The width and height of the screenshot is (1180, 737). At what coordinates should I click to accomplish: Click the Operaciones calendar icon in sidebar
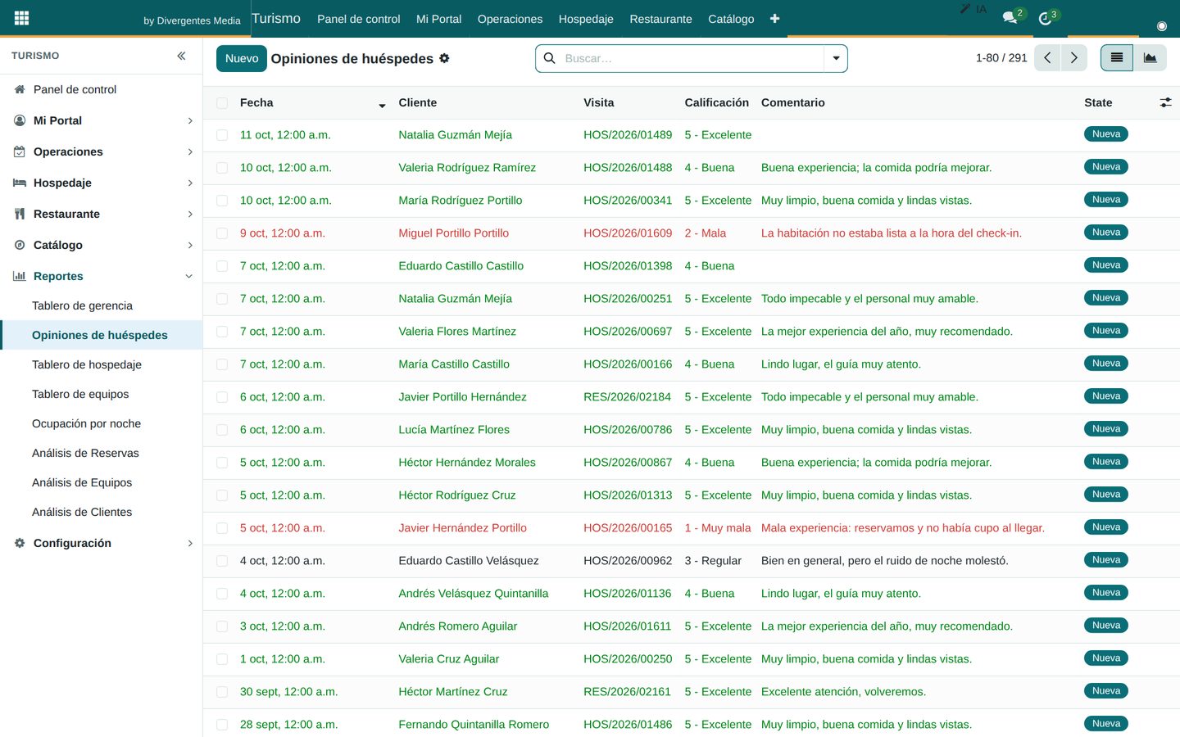[x=20, y=151]
